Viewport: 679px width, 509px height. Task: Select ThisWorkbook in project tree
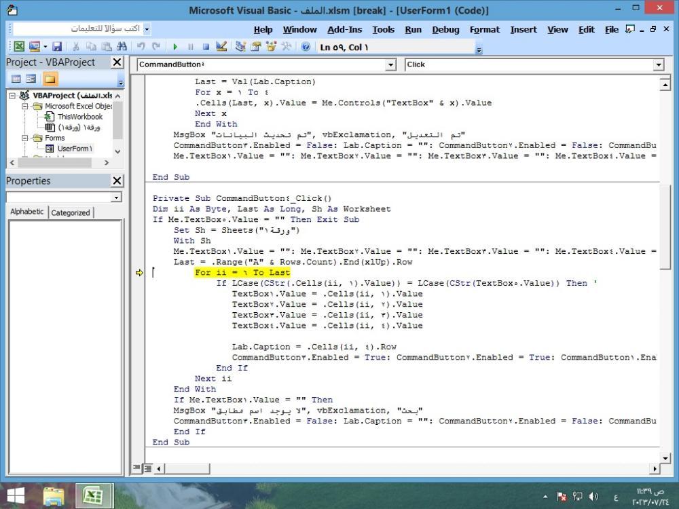tap(79, 117)
